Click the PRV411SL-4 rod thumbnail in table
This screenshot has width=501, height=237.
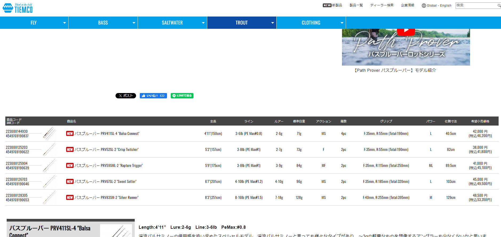coord(50,133)
